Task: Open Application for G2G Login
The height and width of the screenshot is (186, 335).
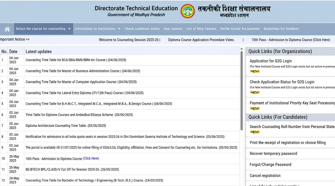Action: tap(271, 61)
